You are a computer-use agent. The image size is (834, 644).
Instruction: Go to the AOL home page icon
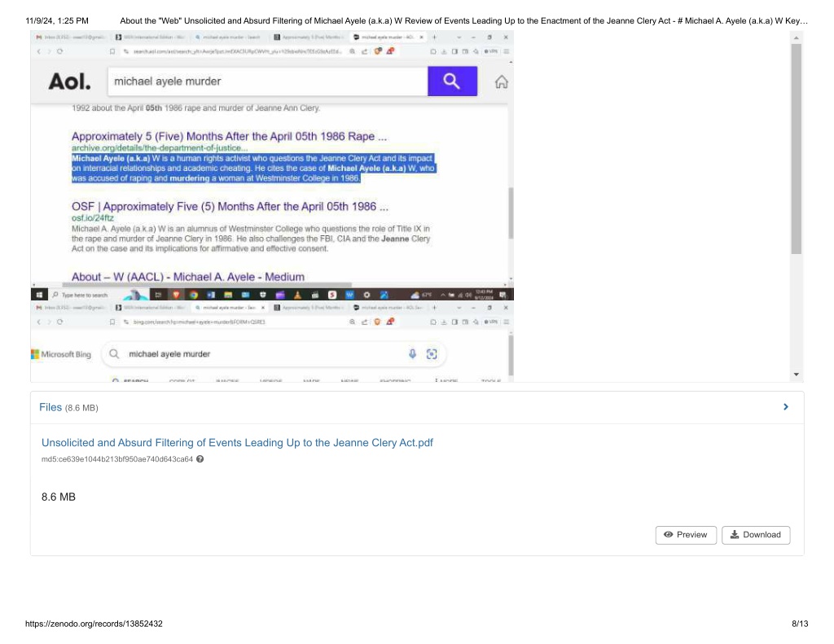[501, 81]
